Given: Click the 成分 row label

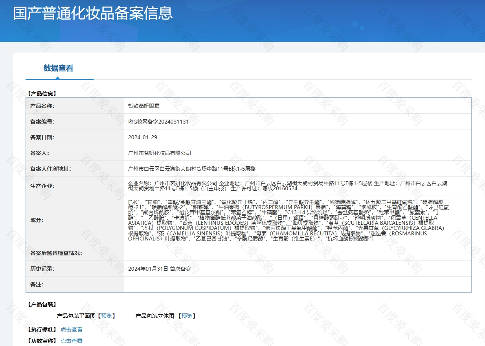Looking at the screenshot, I should pos(37,220).
